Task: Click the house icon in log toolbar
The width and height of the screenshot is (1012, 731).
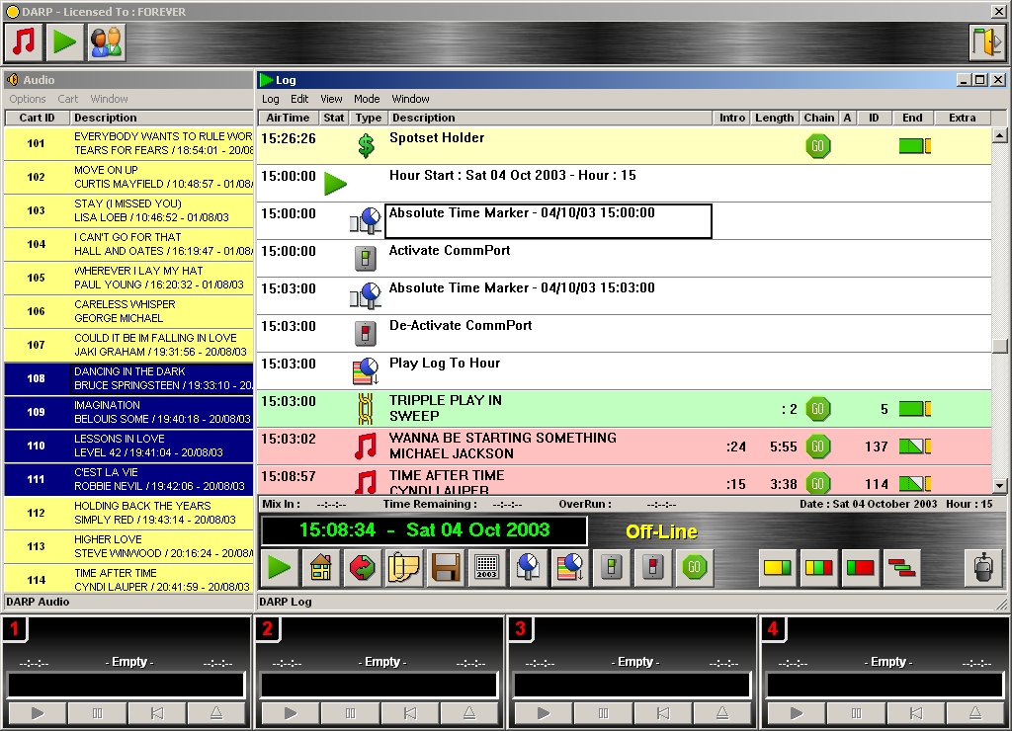Action: (x=321, y=568)
